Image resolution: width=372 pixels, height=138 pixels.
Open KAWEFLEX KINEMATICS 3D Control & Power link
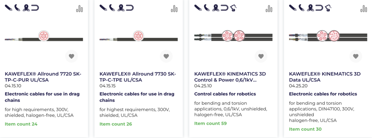click(x=230, y=77)
